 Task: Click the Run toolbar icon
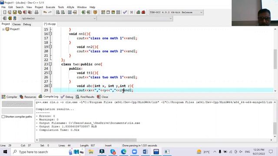[108, 12]
